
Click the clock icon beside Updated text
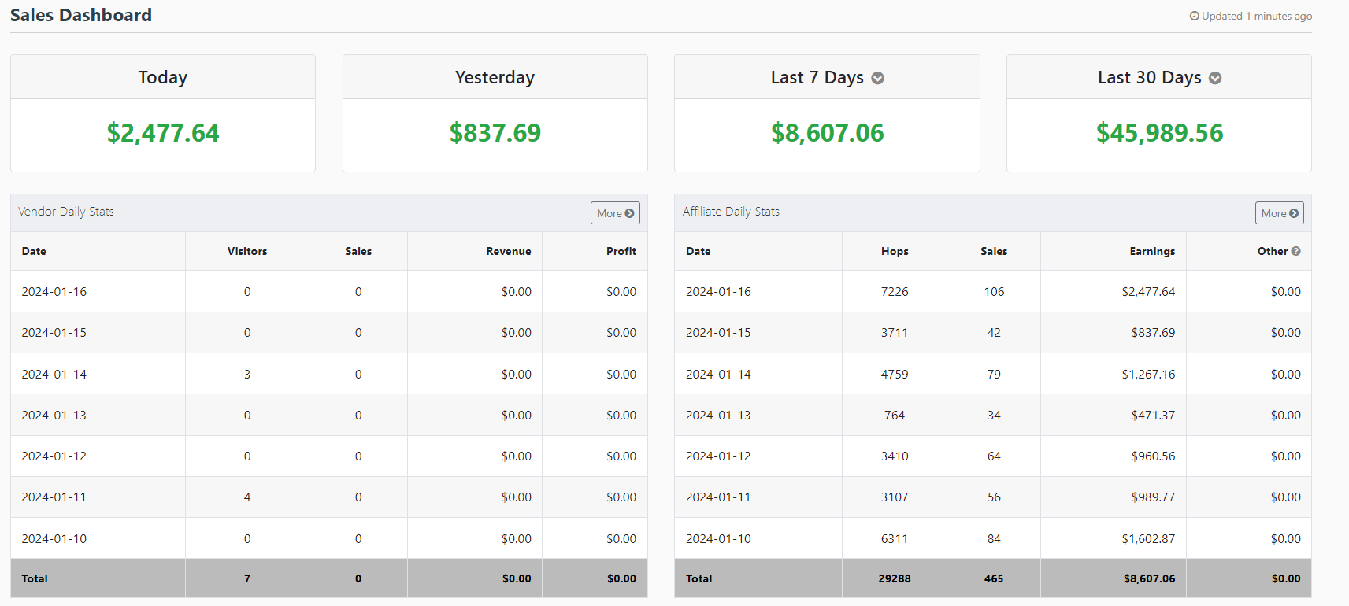coord(1194,16)
